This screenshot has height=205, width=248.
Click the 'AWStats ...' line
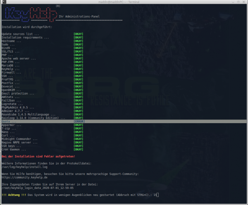point(10,97)
